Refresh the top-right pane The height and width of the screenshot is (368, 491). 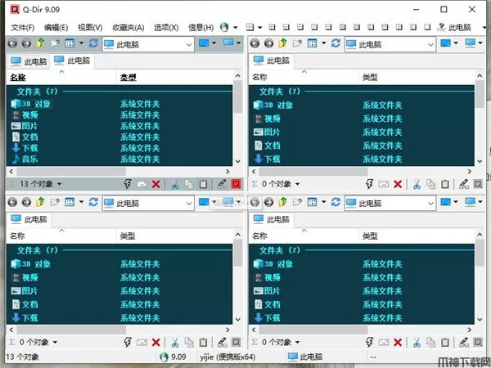[x=336, y=43]
